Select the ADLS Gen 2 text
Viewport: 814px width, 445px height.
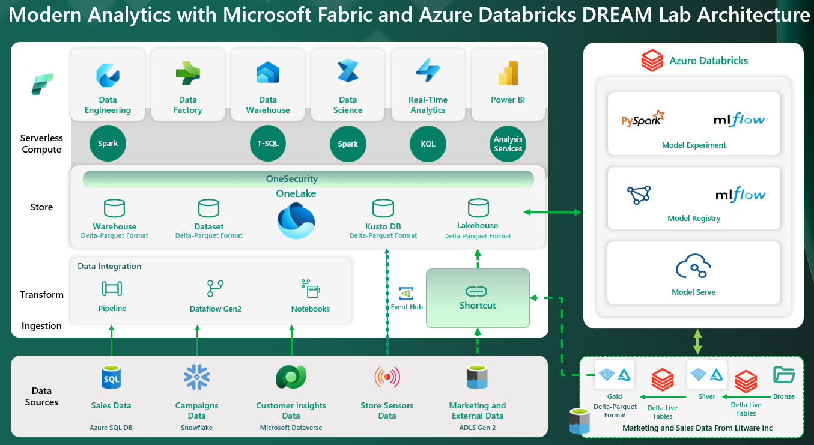478,428
